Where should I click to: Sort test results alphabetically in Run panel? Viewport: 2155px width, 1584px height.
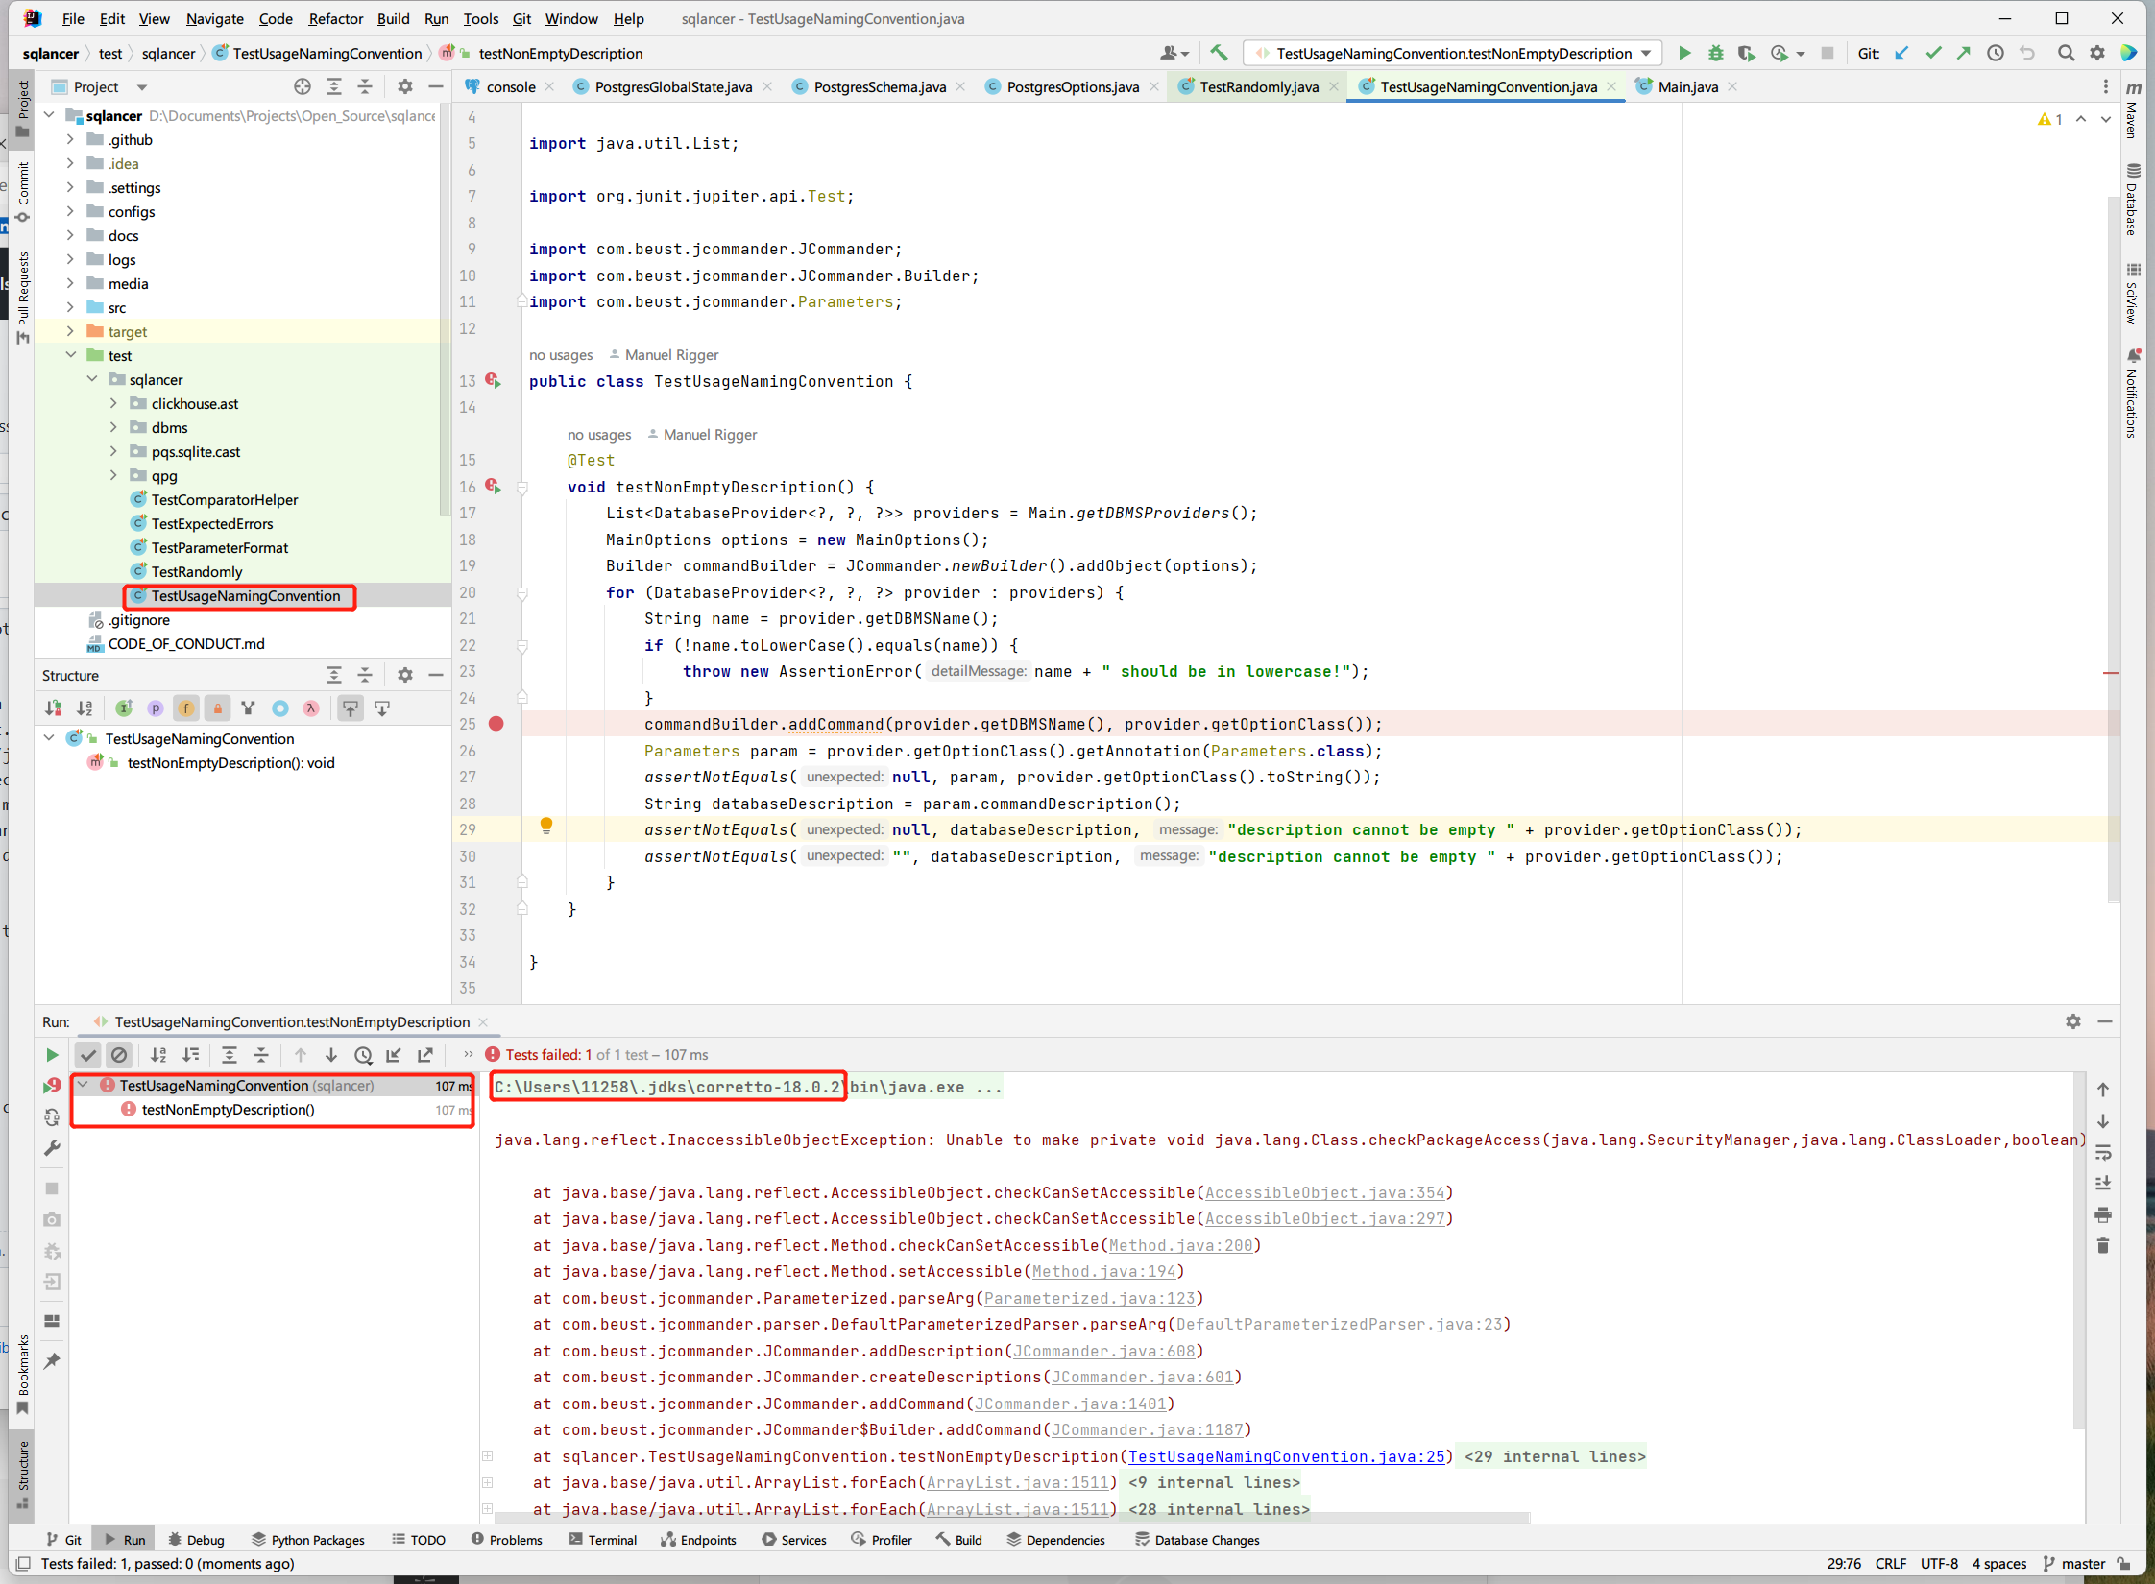coord(157,1054)
